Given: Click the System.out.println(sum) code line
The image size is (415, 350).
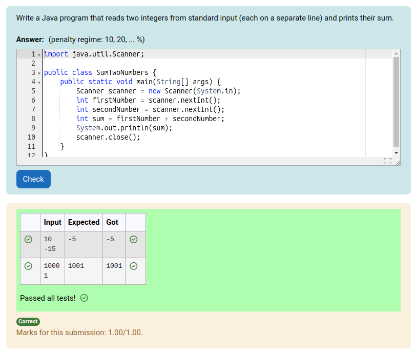Looking at the screenshot, I should [x=124, y=128].
